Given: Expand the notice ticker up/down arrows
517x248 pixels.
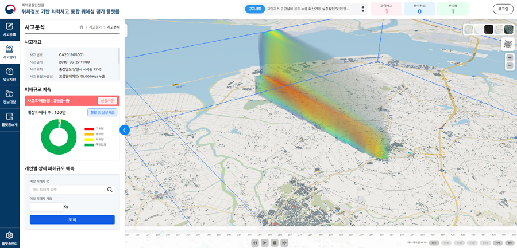Looking at the screenshot, I should tap(362, 9).
